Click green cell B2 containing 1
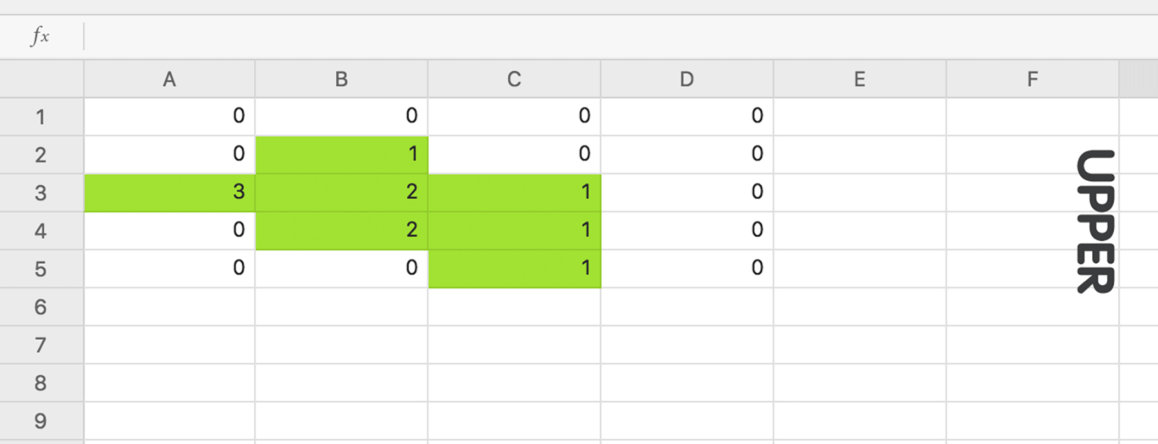1158x444 pixels. pos(342,154)
